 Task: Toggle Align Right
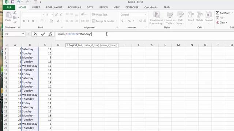pos(76,21)
